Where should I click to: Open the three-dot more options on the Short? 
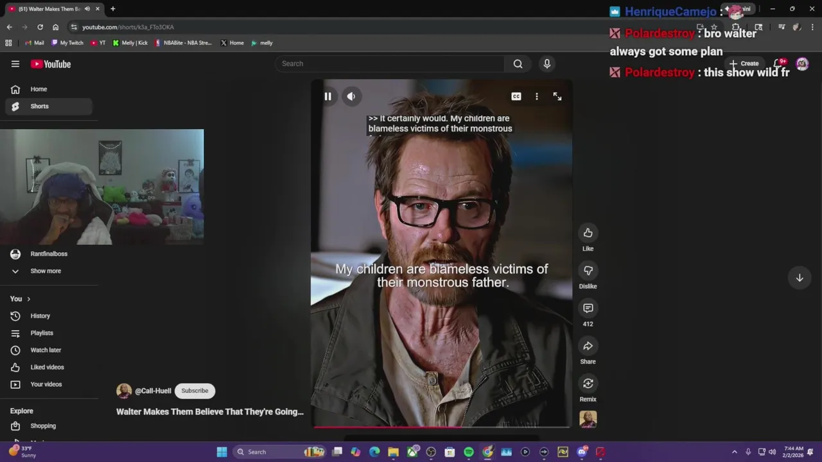537,96
